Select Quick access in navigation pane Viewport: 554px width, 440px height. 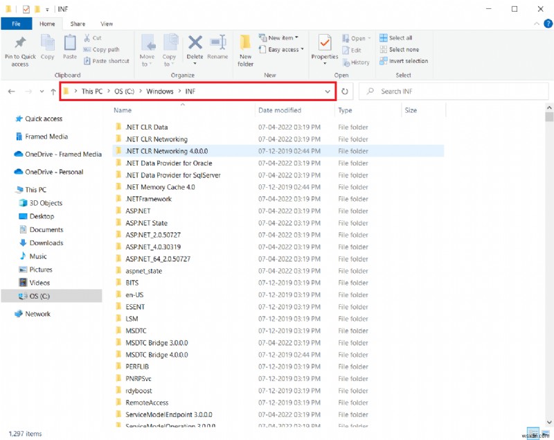click(x=39, y=118)
